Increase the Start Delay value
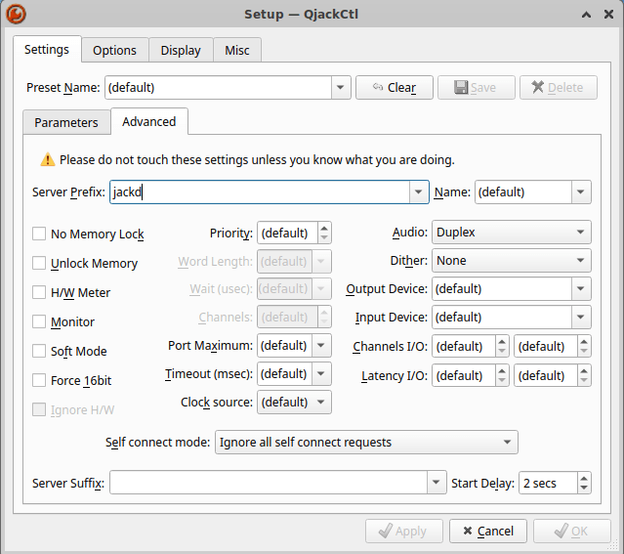 (x=584, y=479)
